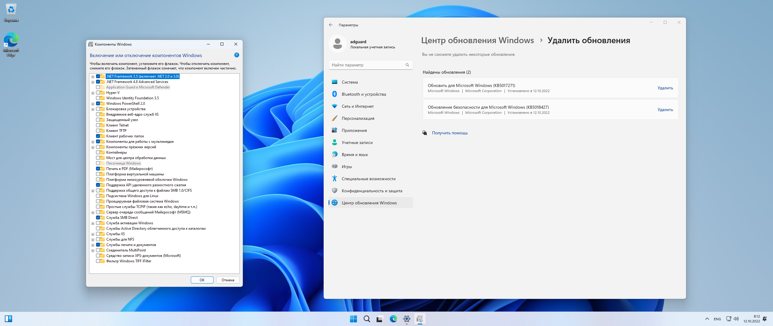Launch Microsoft Edge from the taskbar
The width and height of the screenshot is (773, 326).
click(x=393, y=319)
